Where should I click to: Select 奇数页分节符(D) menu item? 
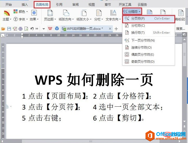pyautogui.click(x=149, y=62)
